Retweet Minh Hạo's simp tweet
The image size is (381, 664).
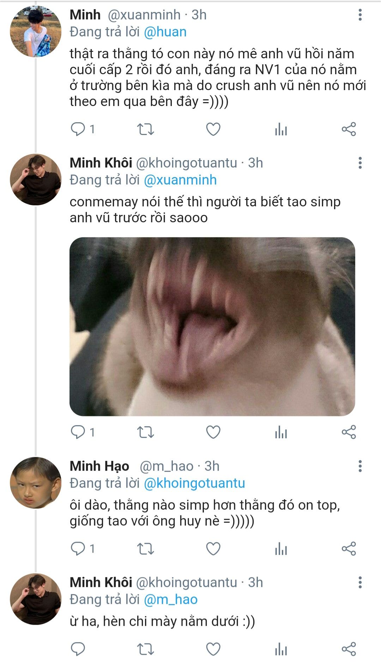145,549
